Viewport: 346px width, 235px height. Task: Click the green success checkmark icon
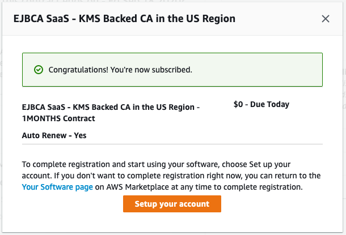[39, 70]
